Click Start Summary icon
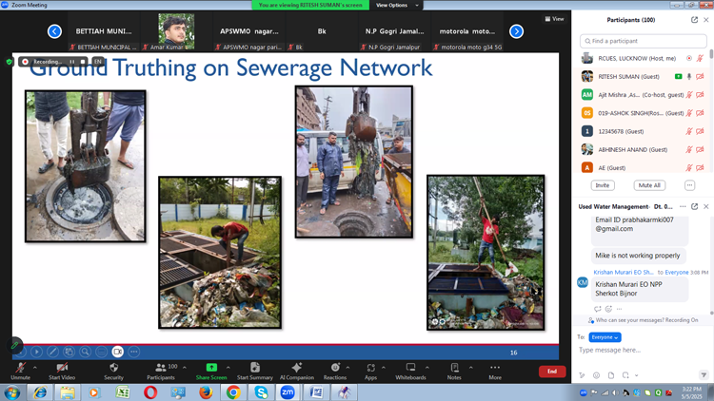714x401 pixels. [255, 368]
